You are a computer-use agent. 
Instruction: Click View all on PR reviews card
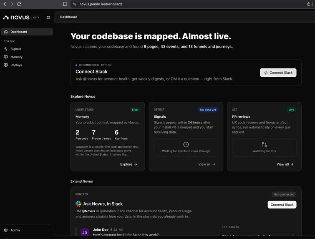tap(285, 164)
